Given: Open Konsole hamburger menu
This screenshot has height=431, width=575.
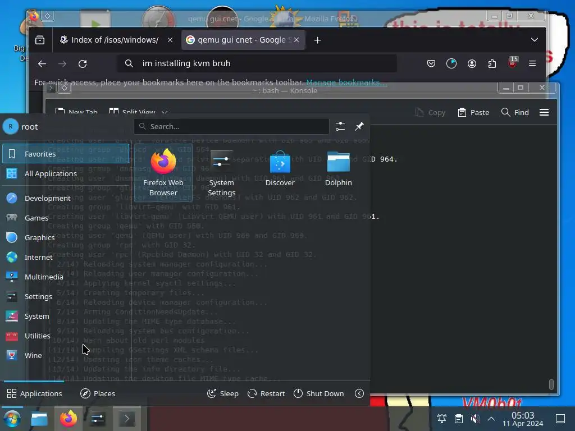Looking at the screenshot, I should 544,112.
